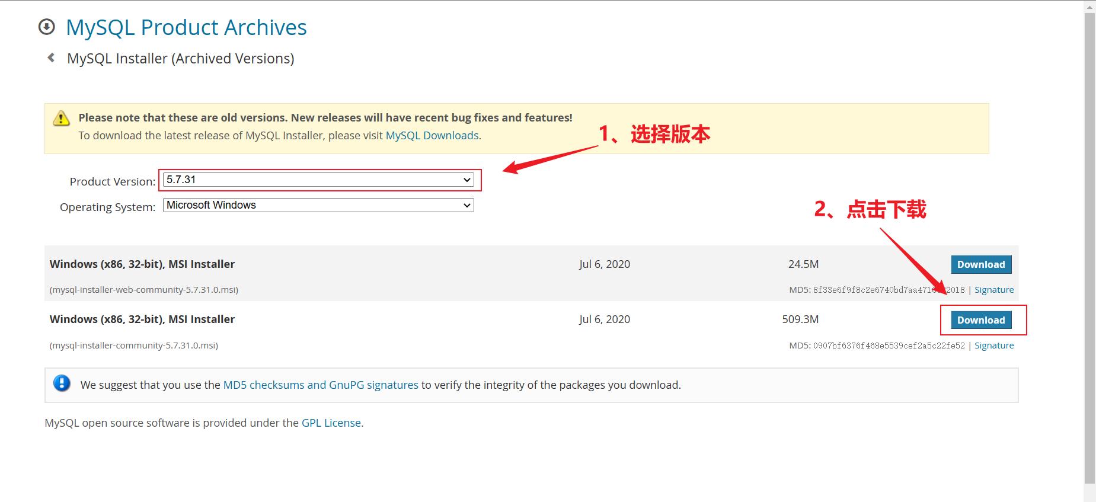Click the MySQL Installer (Archived Versions) heading

pyautogui.click(x=181, y=59)
